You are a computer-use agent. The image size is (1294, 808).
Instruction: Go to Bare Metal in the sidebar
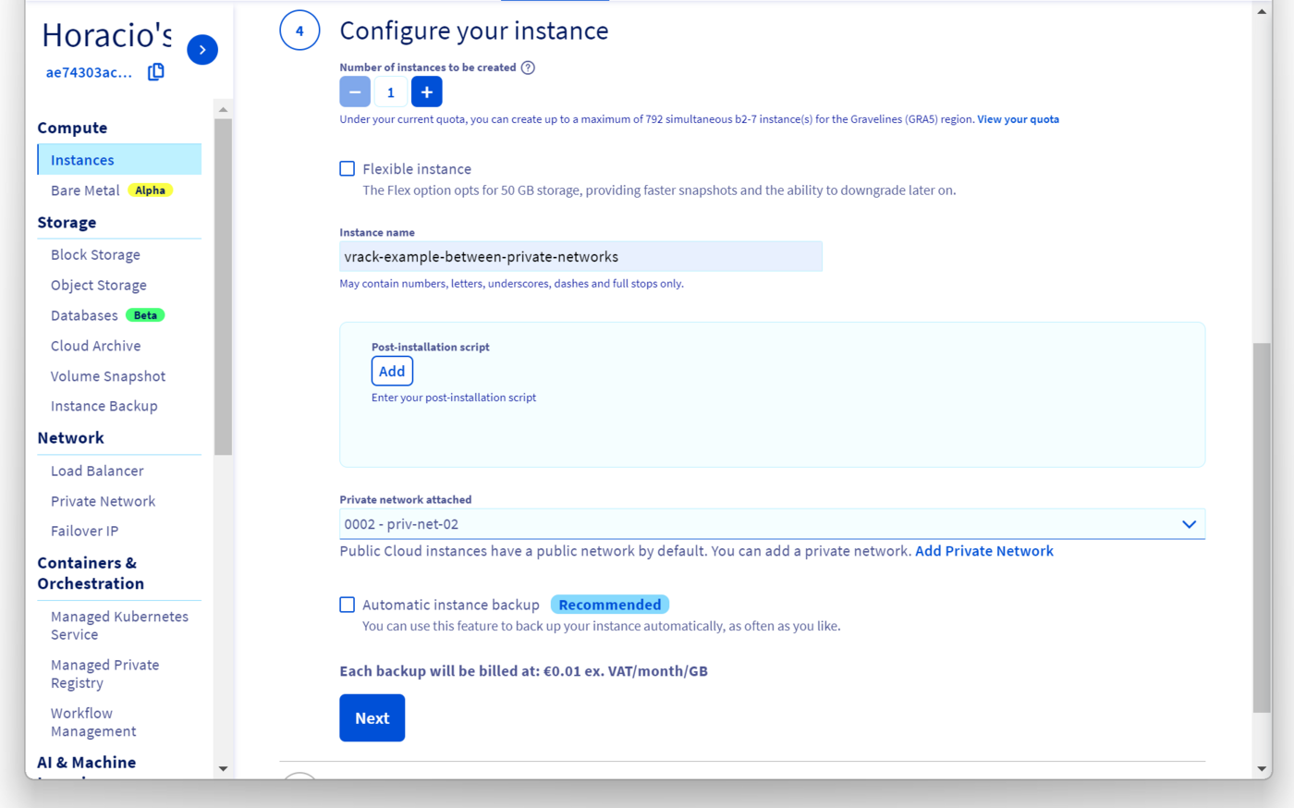(85, 190)
